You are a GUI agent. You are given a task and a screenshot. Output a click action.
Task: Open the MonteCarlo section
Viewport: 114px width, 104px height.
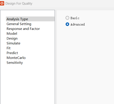point(16,58)
